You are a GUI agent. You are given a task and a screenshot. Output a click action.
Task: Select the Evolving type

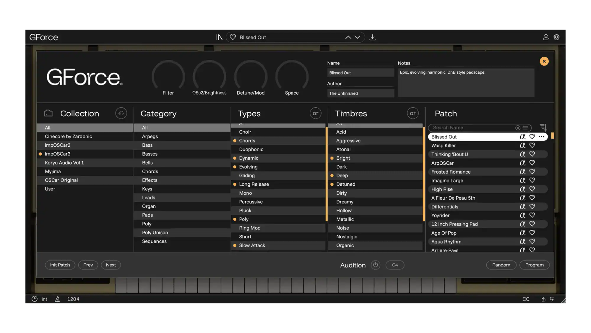278,167
